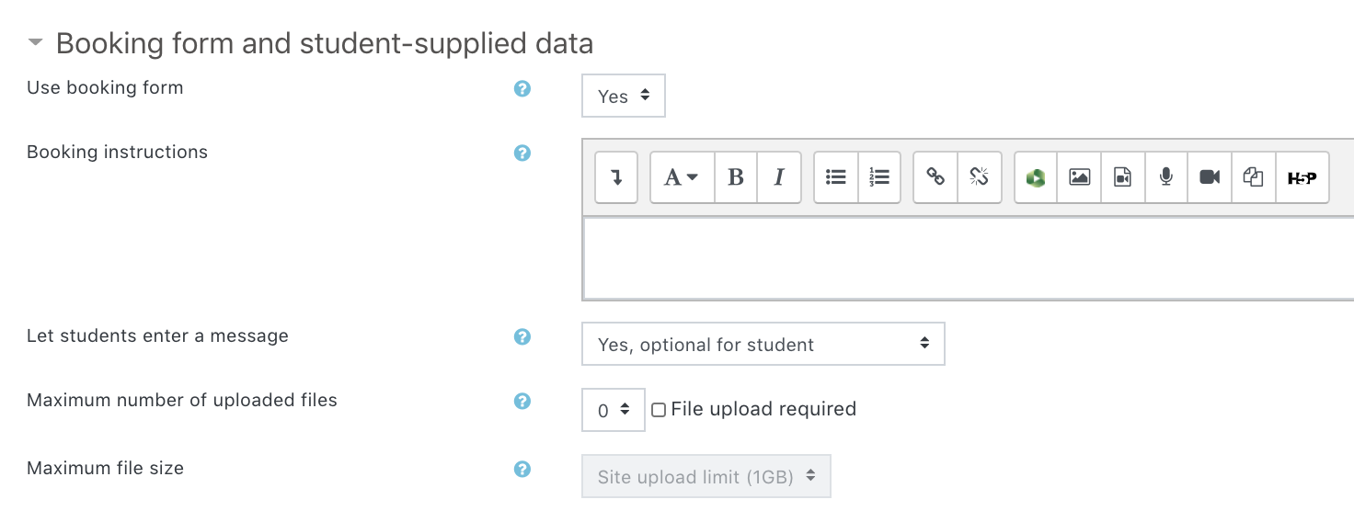The width and height of the screenshot is (1354, 511).
Task: Insert a media file in editor
Action: (1123, 177)
